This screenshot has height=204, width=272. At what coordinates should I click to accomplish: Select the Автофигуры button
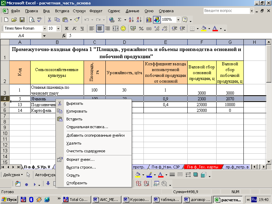click(45, 175)
